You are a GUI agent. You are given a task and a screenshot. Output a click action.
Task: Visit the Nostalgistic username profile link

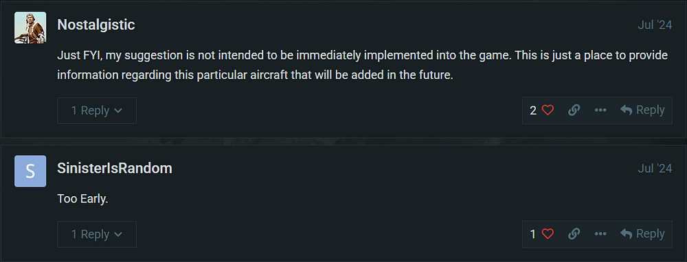point(96,25)
